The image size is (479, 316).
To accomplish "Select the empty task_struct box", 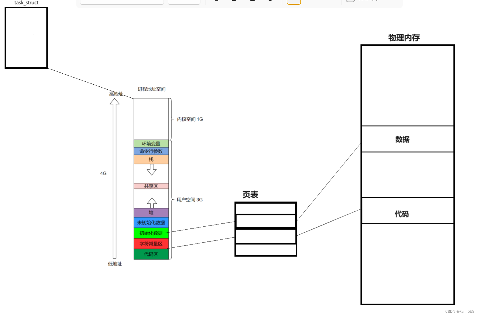I will coord(26,38).
